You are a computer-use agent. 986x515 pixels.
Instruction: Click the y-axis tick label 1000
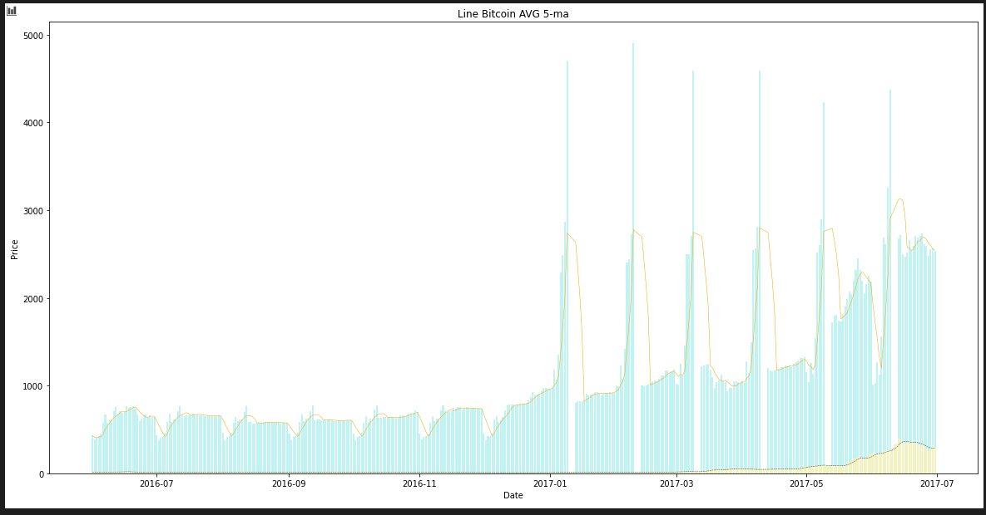(x=32, y=386)
